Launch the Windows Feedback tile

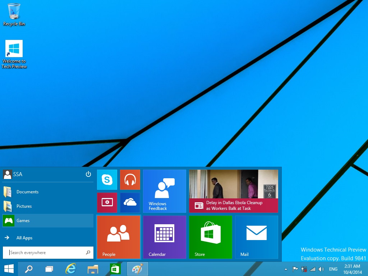165,191
